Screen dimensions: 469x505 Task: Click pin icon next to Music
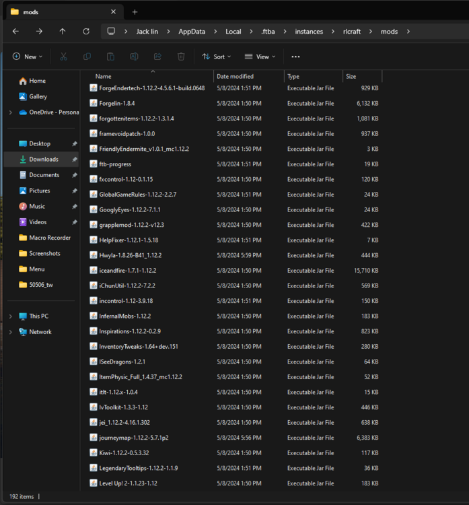point(75,207)
